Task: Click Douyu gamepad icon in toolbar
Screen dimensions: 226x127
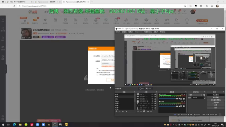Action: 167,20
